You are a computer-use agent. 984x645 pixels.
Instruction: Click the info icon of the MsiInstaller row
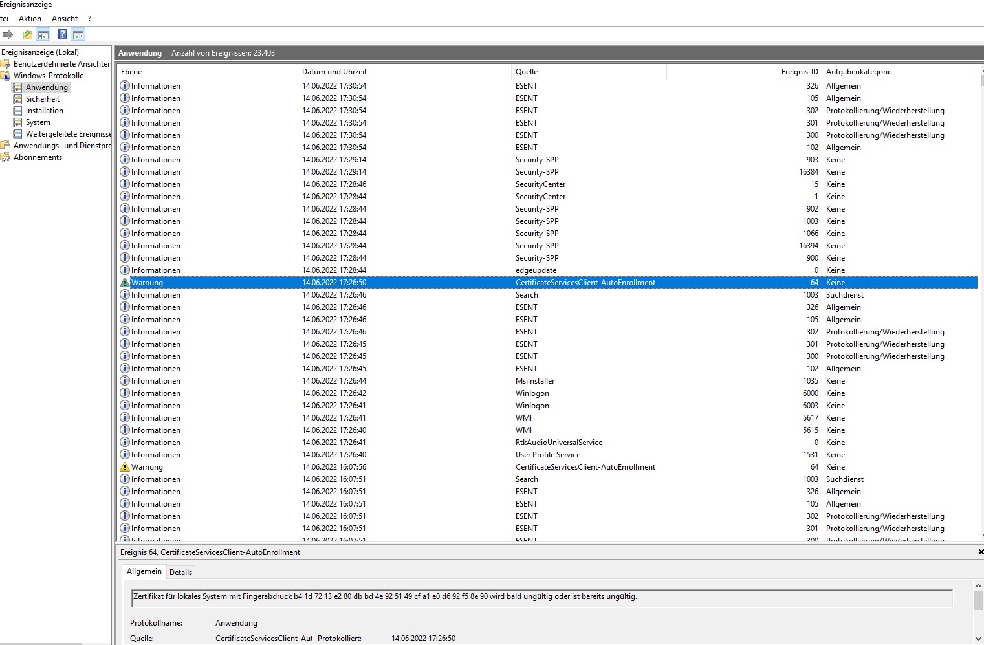[x=126, y=381]
